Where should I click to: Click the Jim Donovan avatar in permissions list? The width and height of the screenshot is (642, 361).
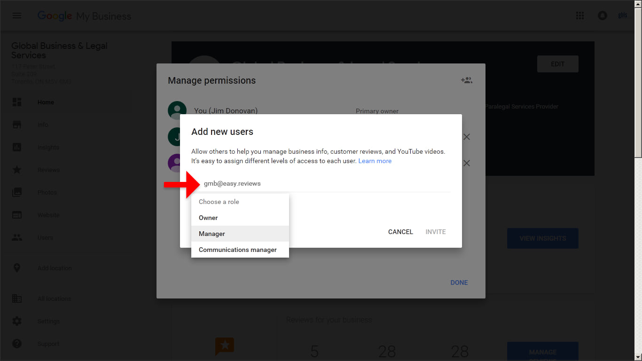coord(177,110)
